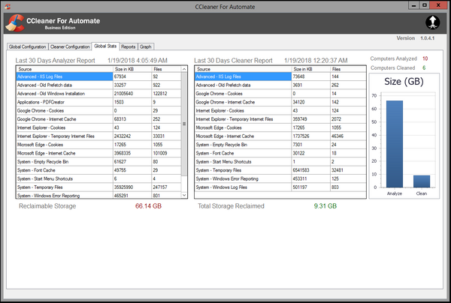
Task: Select Internet Explorer - Cookies in Cleaner Report
Action: click(280, 111)
